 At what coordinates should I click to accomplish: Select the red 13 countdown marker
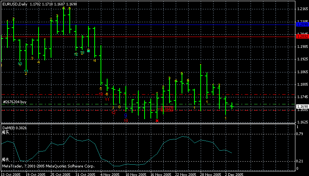coord(126,120)
